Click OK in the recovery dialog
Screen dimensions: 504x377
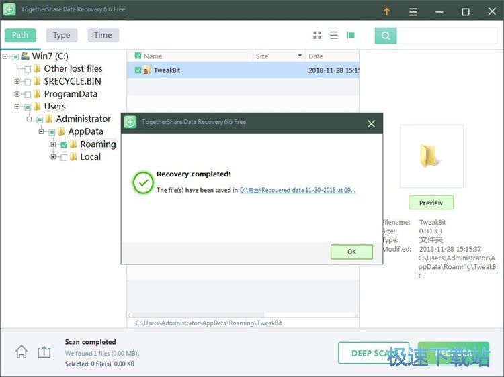point(351,252)
